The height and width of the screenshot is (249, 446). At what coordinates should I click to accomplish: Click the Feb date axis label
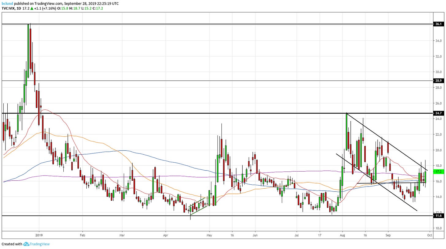[82, 235]
